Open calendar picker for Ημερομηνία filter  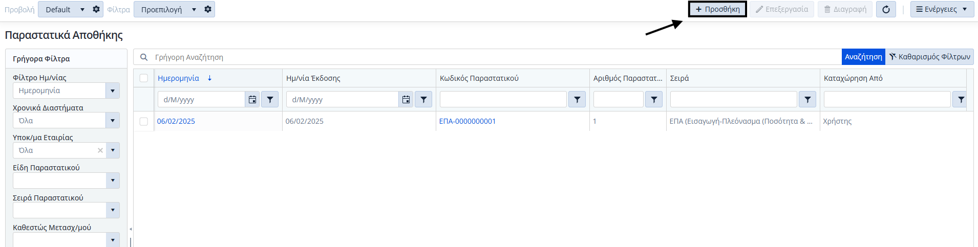(x=252, y=100)
